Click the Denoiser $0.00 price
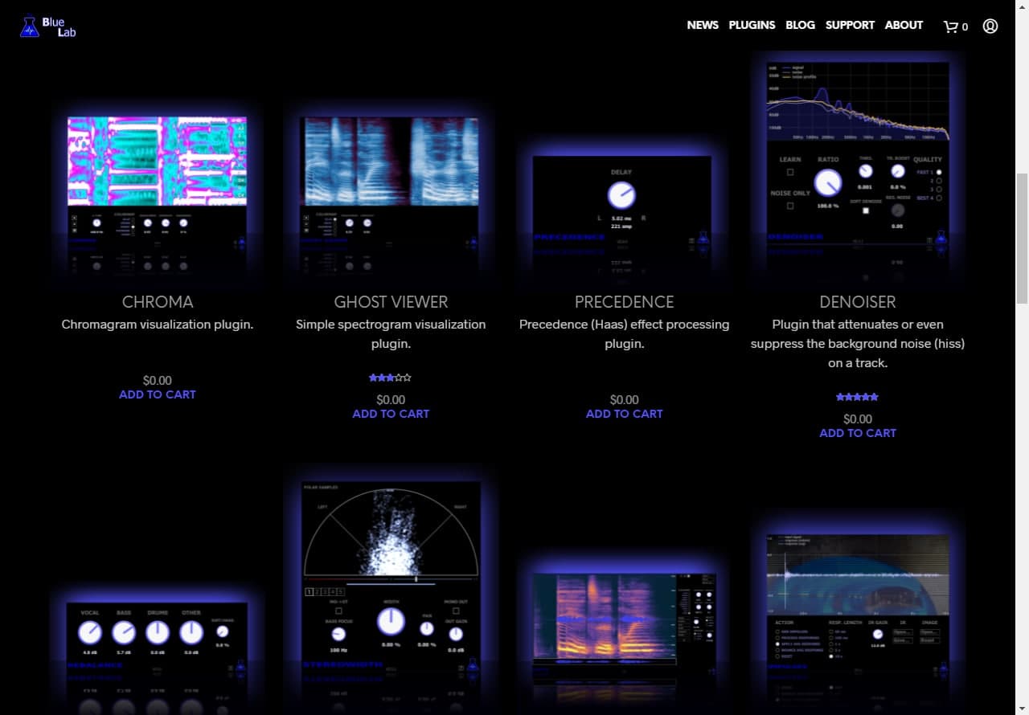This screenshot has height=715, width=1029. [858, 419]
